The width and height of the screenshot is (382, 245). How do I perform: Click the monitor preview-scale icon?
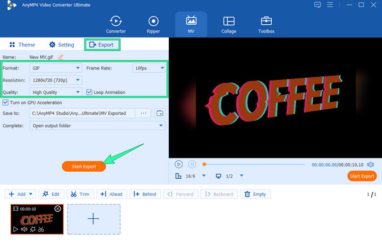click(x=218, y=176)
